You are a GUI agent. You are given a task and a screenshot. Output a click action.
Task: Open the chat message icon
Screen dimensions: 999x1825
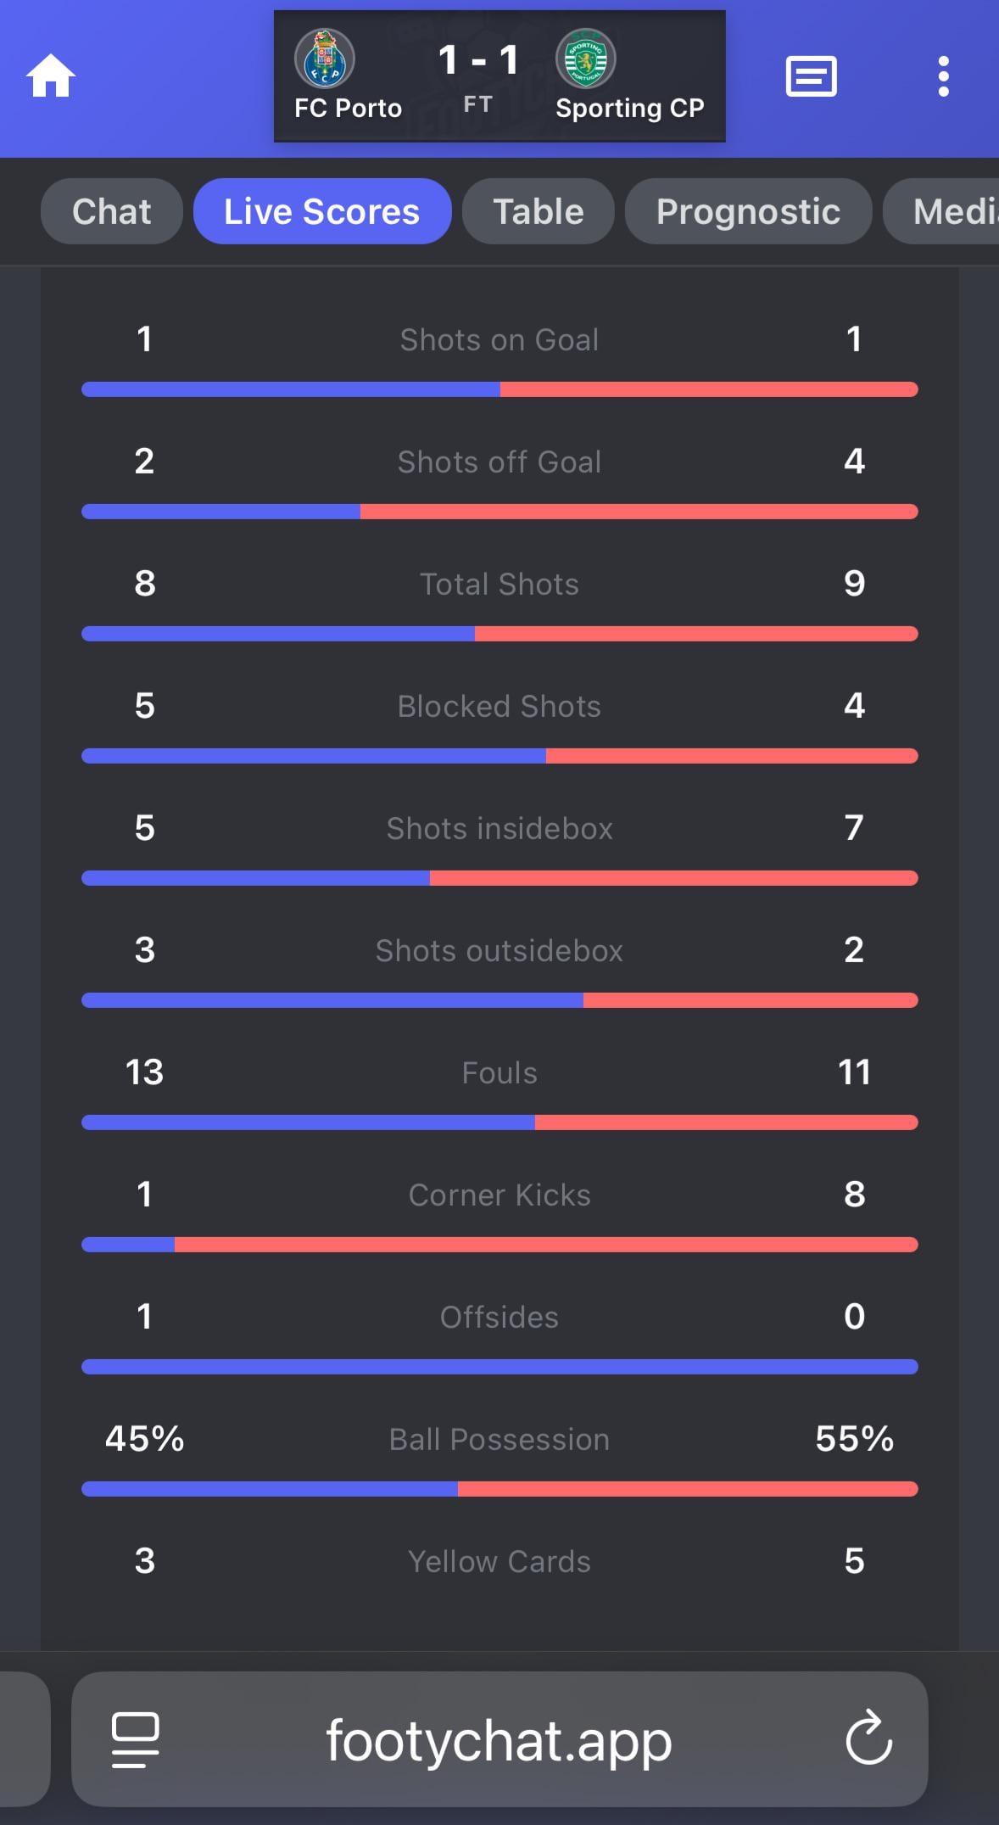pyautogui.click(x=811, y=76)
